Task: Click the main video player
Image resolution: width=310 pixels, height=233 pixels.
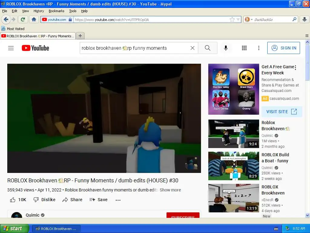Action: point(104,118)
